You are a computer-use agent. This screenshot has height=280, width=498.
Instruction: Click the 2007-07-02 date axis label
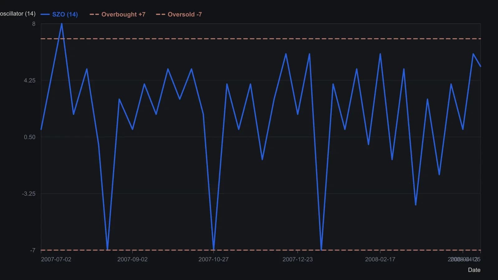pyautogui.click(x=56, y=259)
